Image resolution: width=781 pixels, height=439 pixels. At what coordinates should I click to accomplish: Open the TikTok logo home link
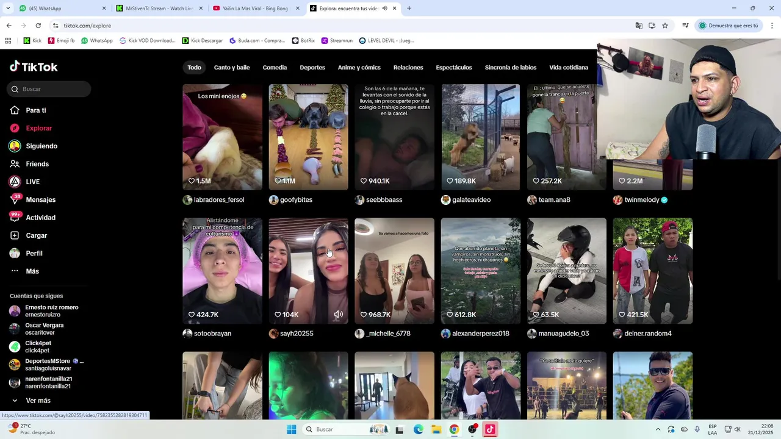coord(34,67)
